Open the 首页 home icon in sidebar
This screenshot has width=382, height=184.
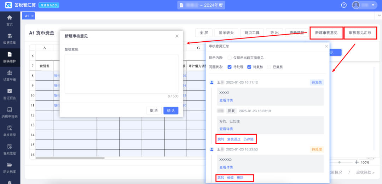tap(10, 18)
